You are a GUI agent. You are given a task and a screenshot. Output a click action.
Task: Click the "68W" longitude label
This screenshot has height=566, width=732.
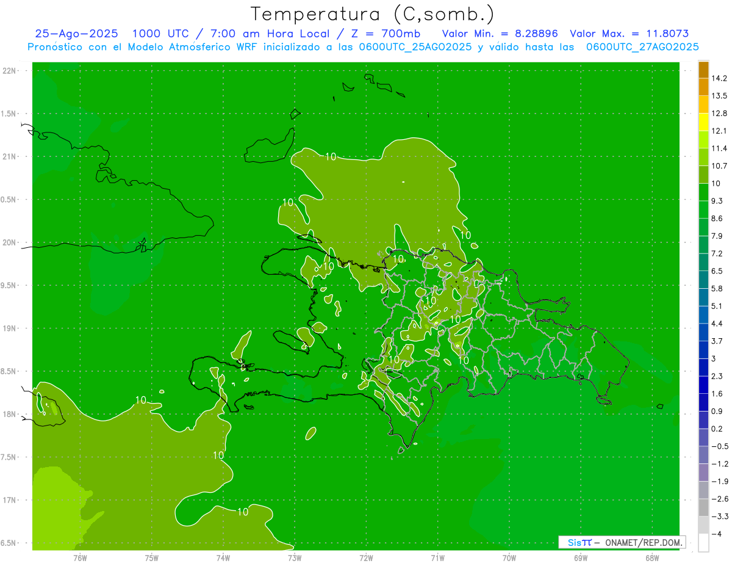pos(652,558)
